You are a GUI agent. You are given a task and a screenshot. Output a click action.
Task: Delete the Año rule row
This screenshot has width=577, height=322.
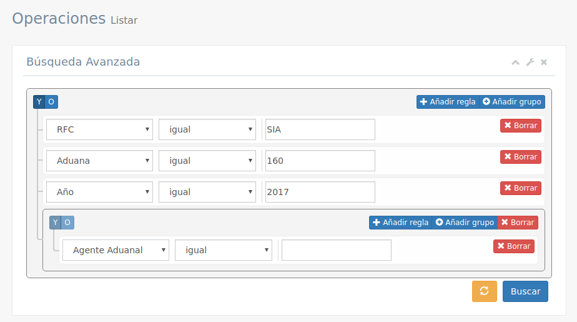pos(520,188)
